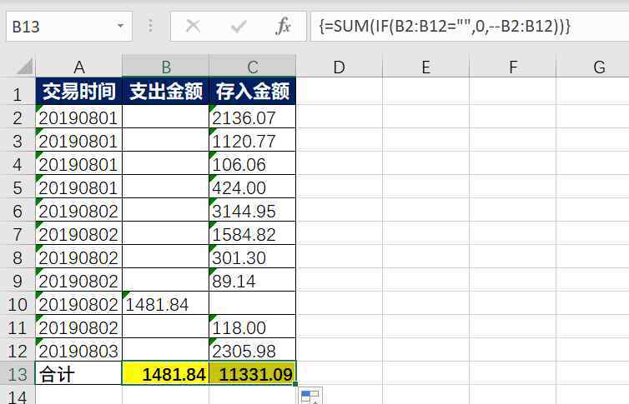Viewport: 629px width, 404px height.
Task: Click the 合计 label cell
Action: pyautogui.click(x=79, y=374)
